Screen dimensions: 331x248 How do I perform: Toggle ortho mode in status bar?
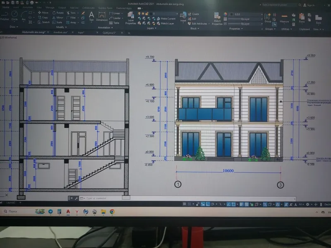pos(208,204)
